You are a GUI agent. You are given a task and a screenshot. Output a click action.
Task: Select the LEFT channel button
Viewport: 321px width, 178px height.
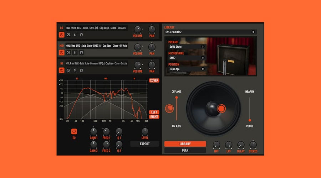tap(154, 112)
